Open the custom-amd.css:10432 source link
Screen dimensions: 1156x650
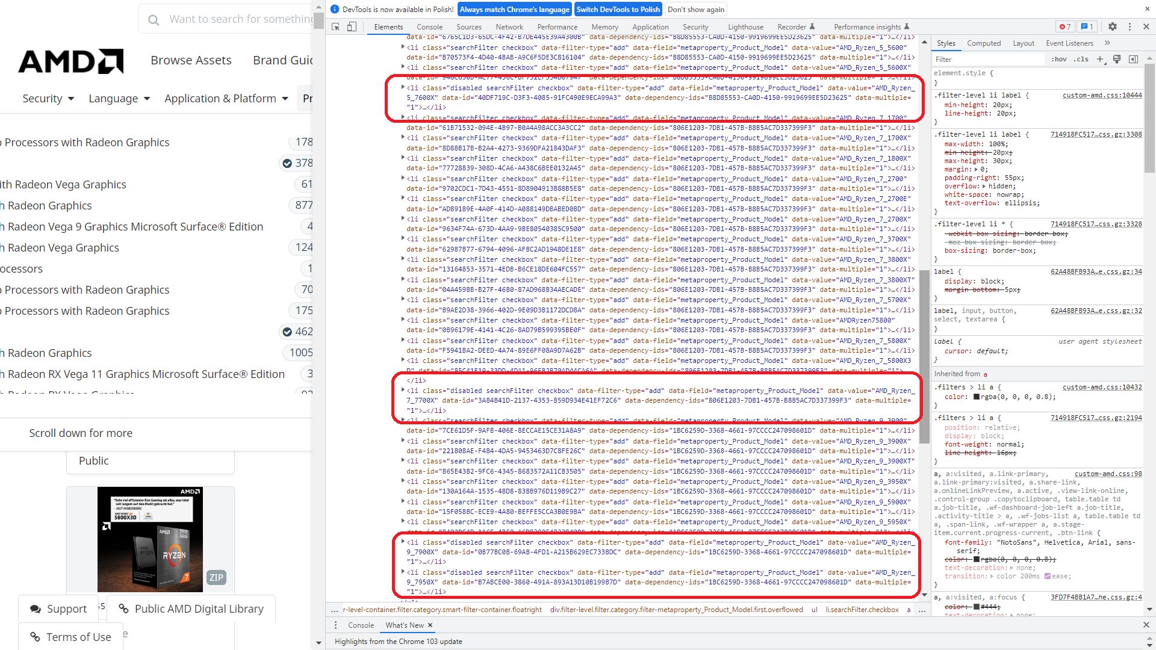tap(1102, 387)
